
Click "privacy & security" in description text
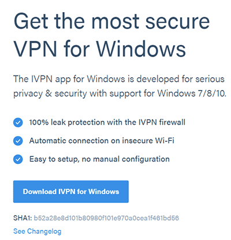click(x=50, y=93)
